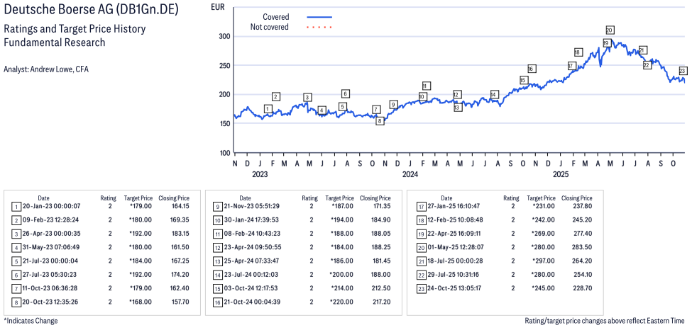692x325 pixels.
Task: Click the *297.00 target price in the table
Action: (x=543, y=261)
